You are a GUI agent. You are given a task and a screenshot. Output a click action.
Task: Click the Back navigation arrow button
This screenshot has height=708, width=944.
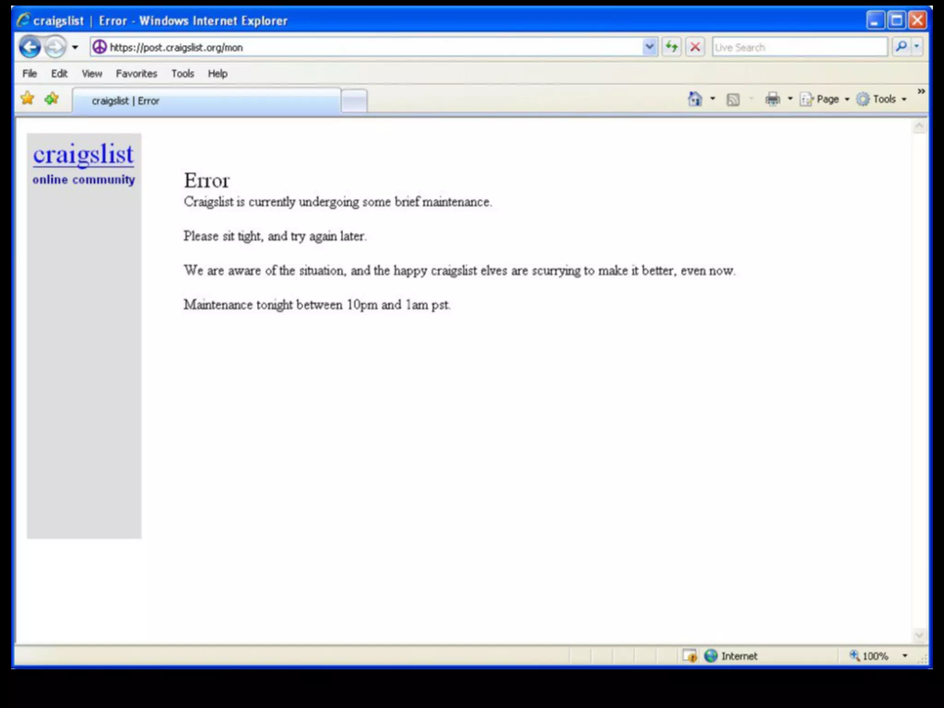[x=30, y=47]
